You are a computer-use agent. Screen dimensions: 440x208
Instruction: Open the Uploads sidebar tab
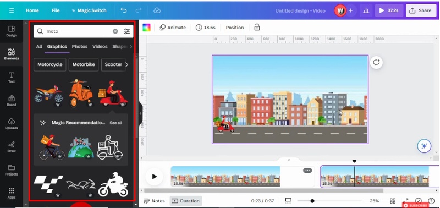pos(12,124)
